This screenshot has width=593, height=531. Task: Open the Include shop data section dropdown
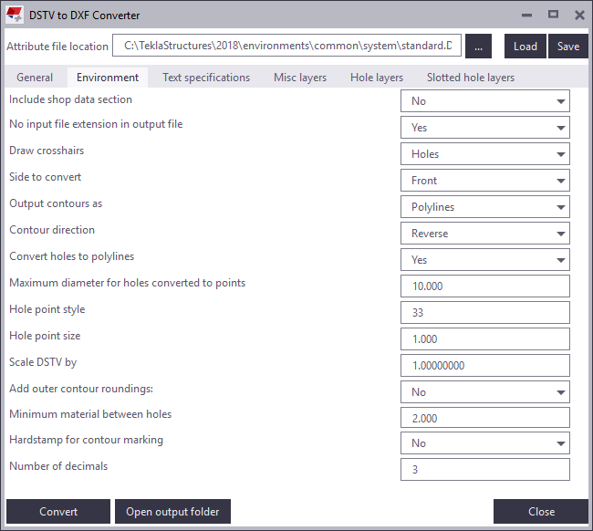484,101
